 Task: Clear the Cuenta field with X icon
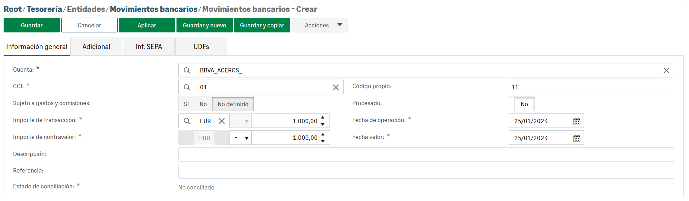click(666, 71)
